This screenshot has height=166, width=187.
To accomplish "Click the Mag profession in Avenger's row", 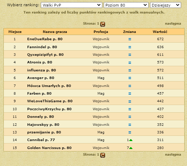I will pos(101,78).
